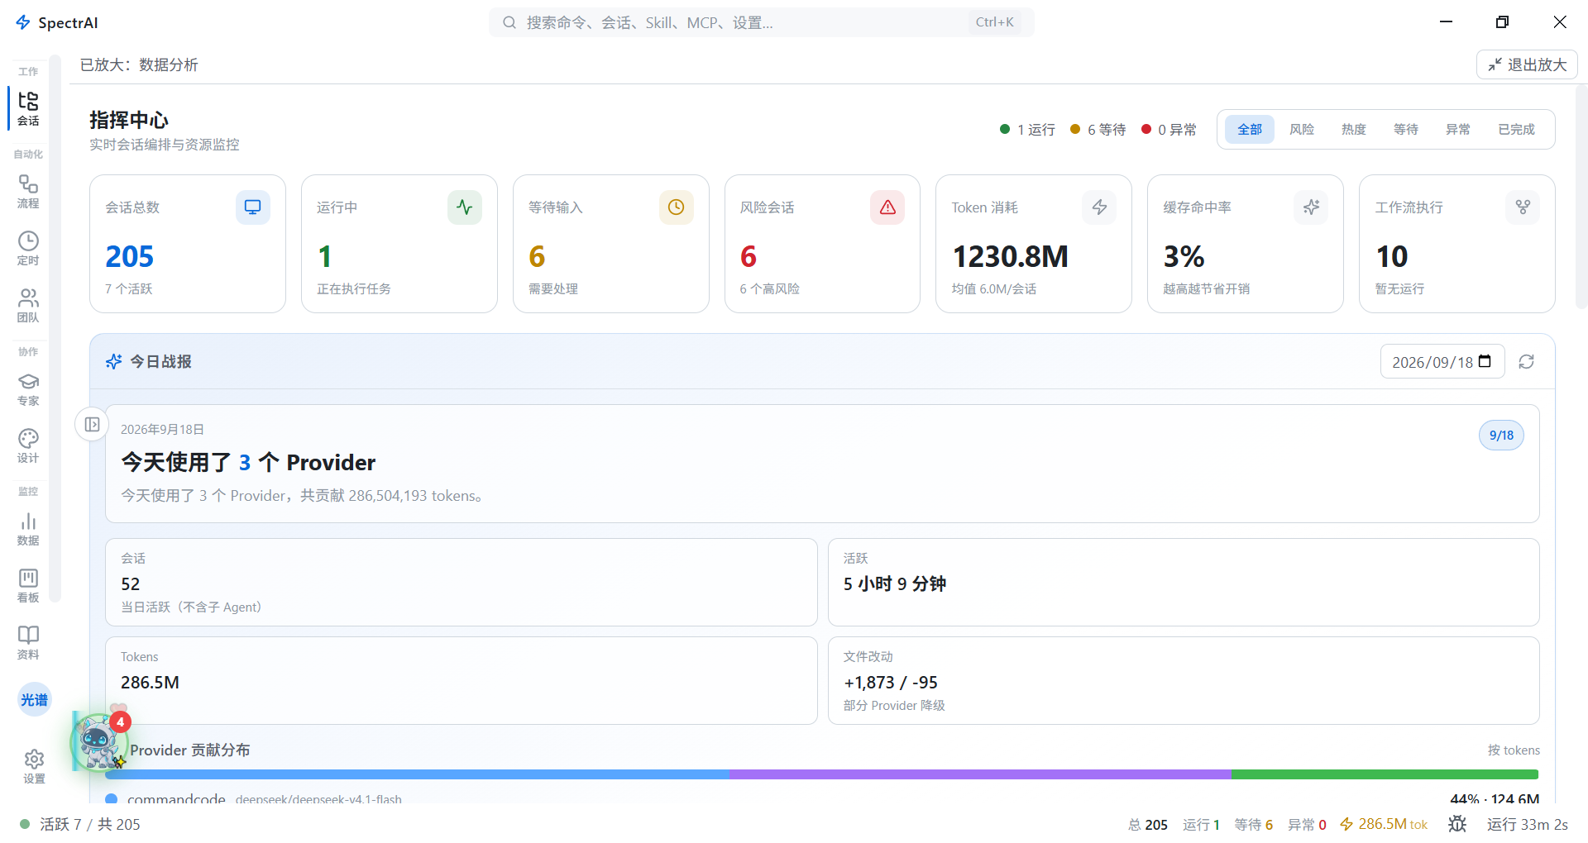Image resolution: width=1588 pixels, height=843 pixels.
Task: Expand the 风险会话 card
Action: coord(822,244)
